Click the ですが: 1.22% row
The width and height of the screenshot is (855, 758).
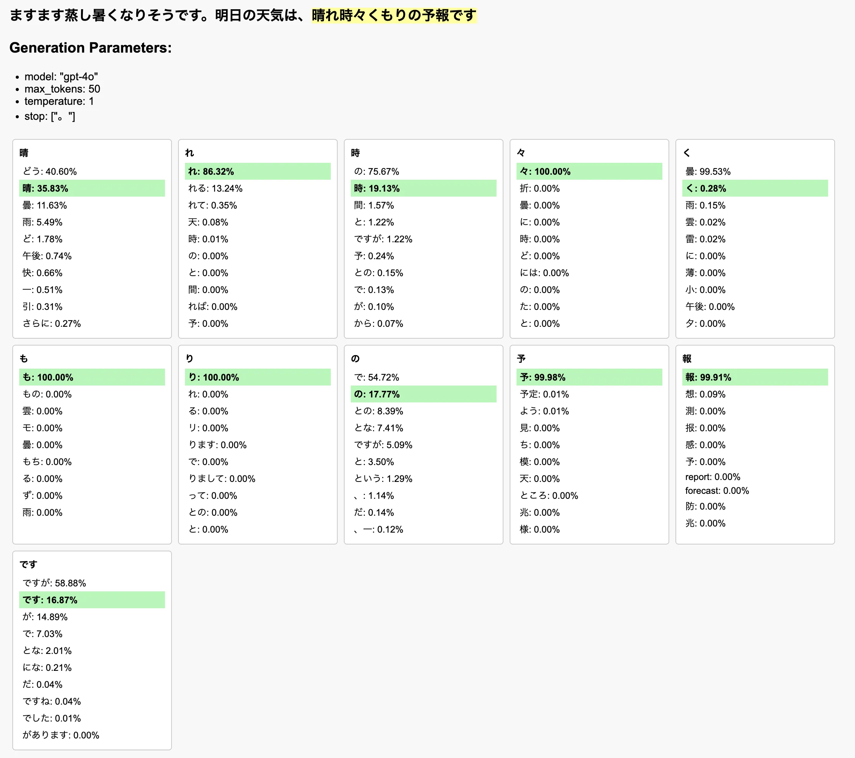point(423,239)
